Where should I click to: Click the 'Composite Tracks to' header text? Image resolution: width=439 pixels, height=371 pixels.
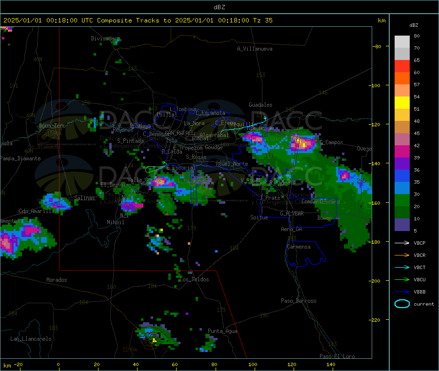coord(134,20)
